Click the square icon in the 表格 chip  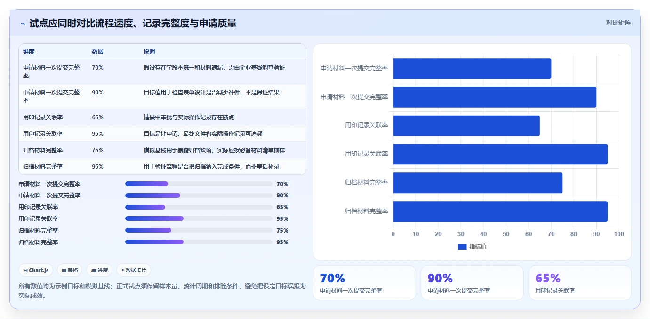[64, 270]
